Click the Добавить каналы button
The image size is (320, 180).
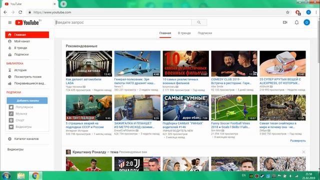pyautogui.click(x=27, y=100)
